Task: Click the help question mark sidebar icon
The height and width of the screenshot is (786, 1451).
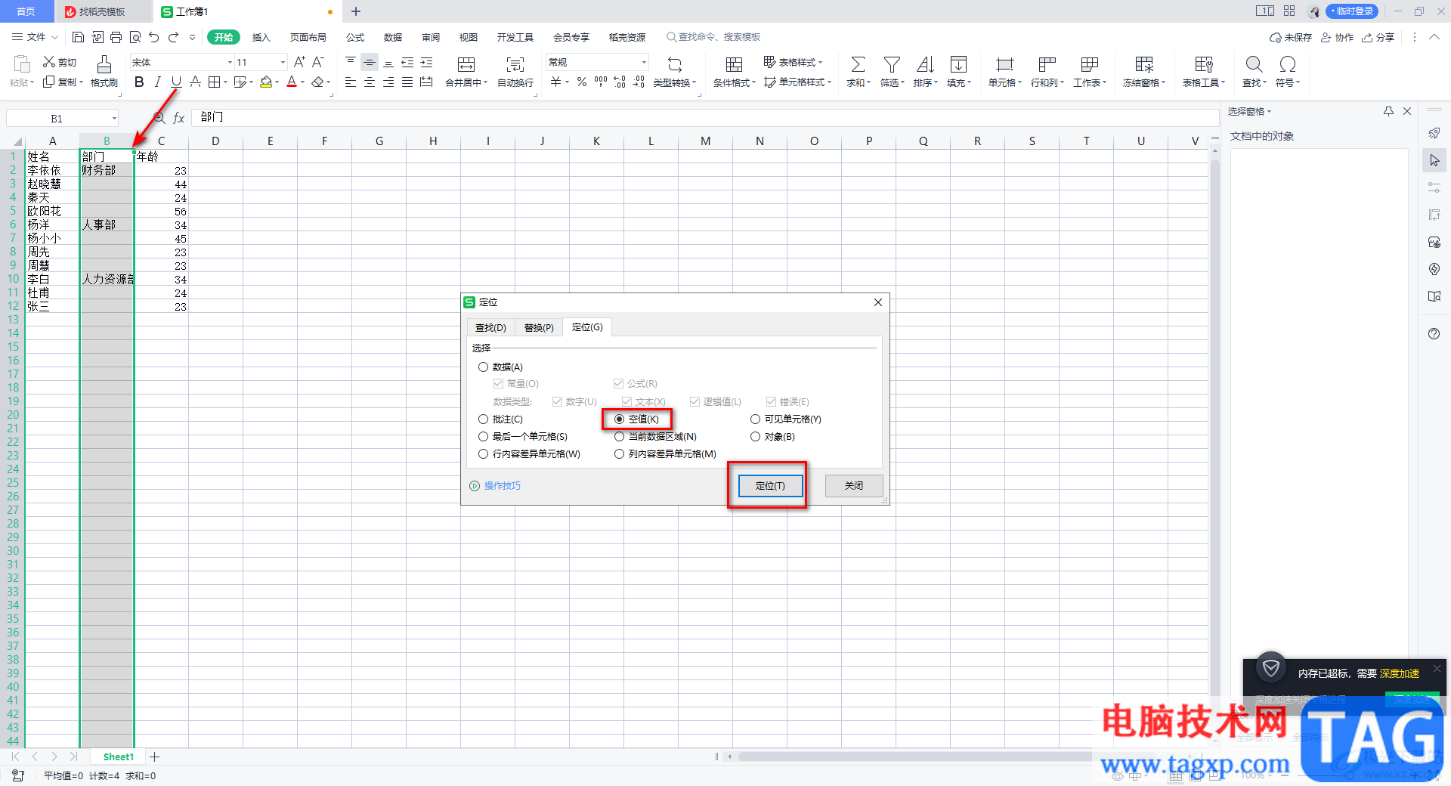Action: (1434, 334)
